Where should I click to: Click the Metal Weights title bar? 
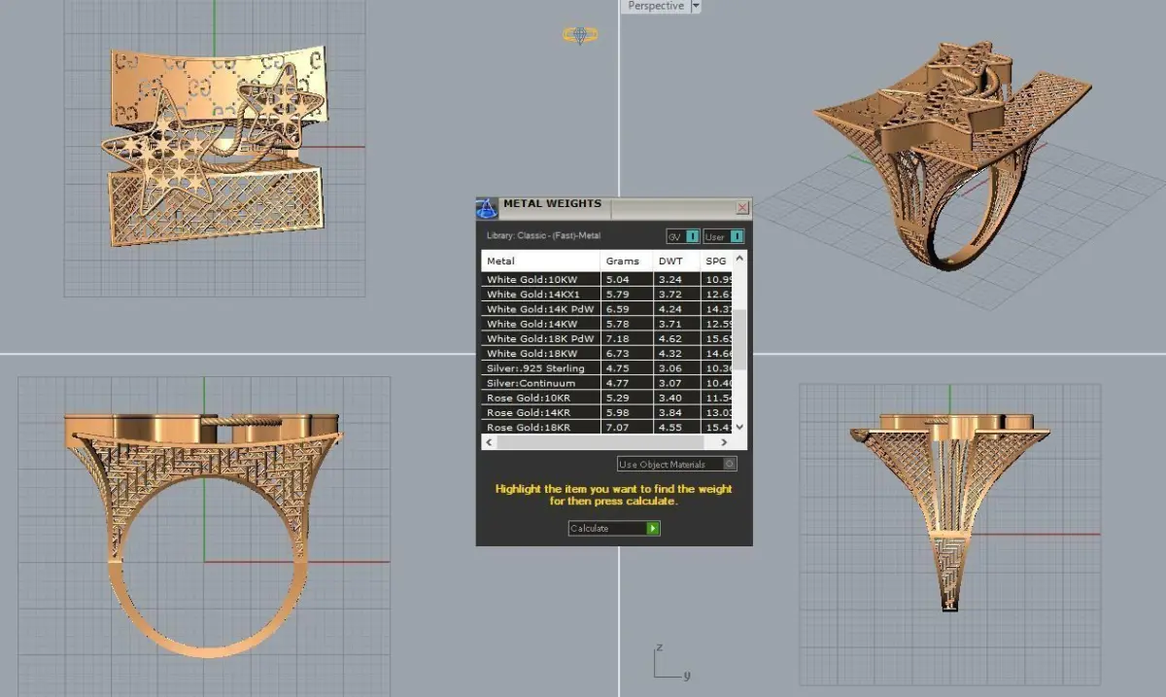tap(612, 208)
